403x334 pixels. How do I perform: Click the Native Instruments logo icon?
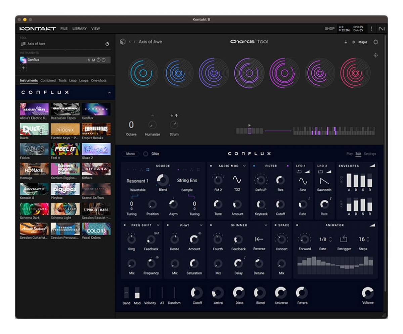tap(381, 29)
